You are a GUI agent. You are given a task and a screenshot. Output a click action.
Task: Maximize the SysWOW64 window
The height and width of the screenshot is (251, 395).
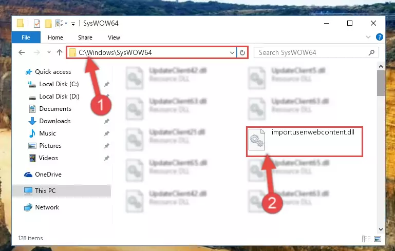pyautogui.click(x=350, y=23)
